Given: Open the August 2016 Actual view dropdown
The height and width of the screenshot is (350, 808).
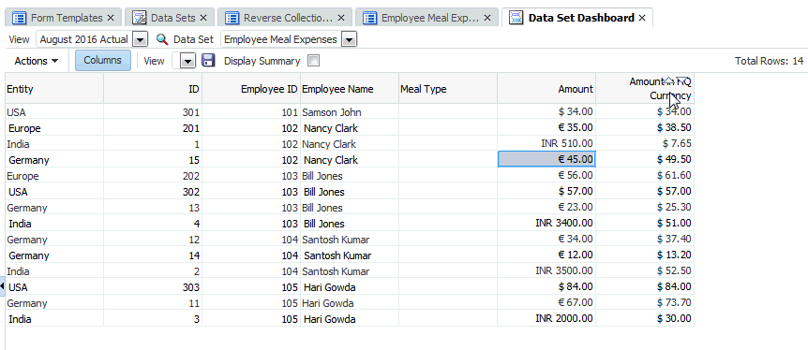Looking at the screenshot, I should 141,39.
